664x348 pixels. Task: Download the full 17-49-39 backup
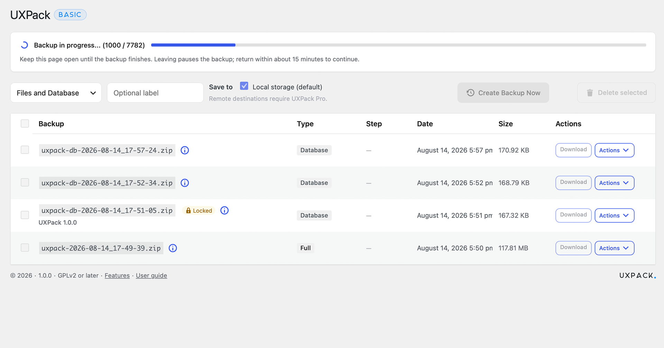point(573,248)
